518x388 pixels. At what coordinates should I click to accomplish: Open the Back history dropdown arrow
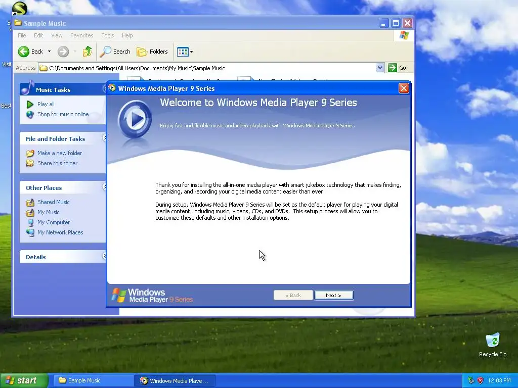tap(49, 52)
